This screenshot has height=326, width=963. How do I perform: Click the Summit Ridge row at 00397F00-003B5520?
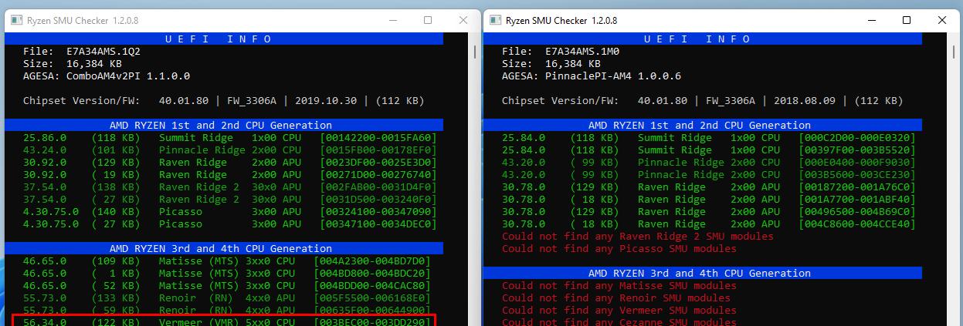pos(709,150)
